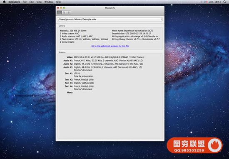Open the Edit menu

pos(31,2)
